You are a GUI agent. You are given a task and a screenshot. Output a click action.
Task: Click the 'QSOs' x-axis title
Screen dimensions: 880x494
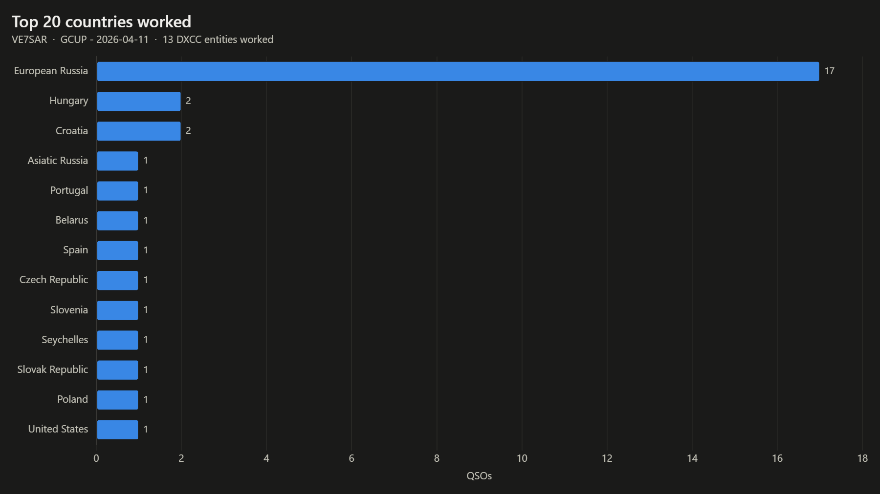point(479,476)
